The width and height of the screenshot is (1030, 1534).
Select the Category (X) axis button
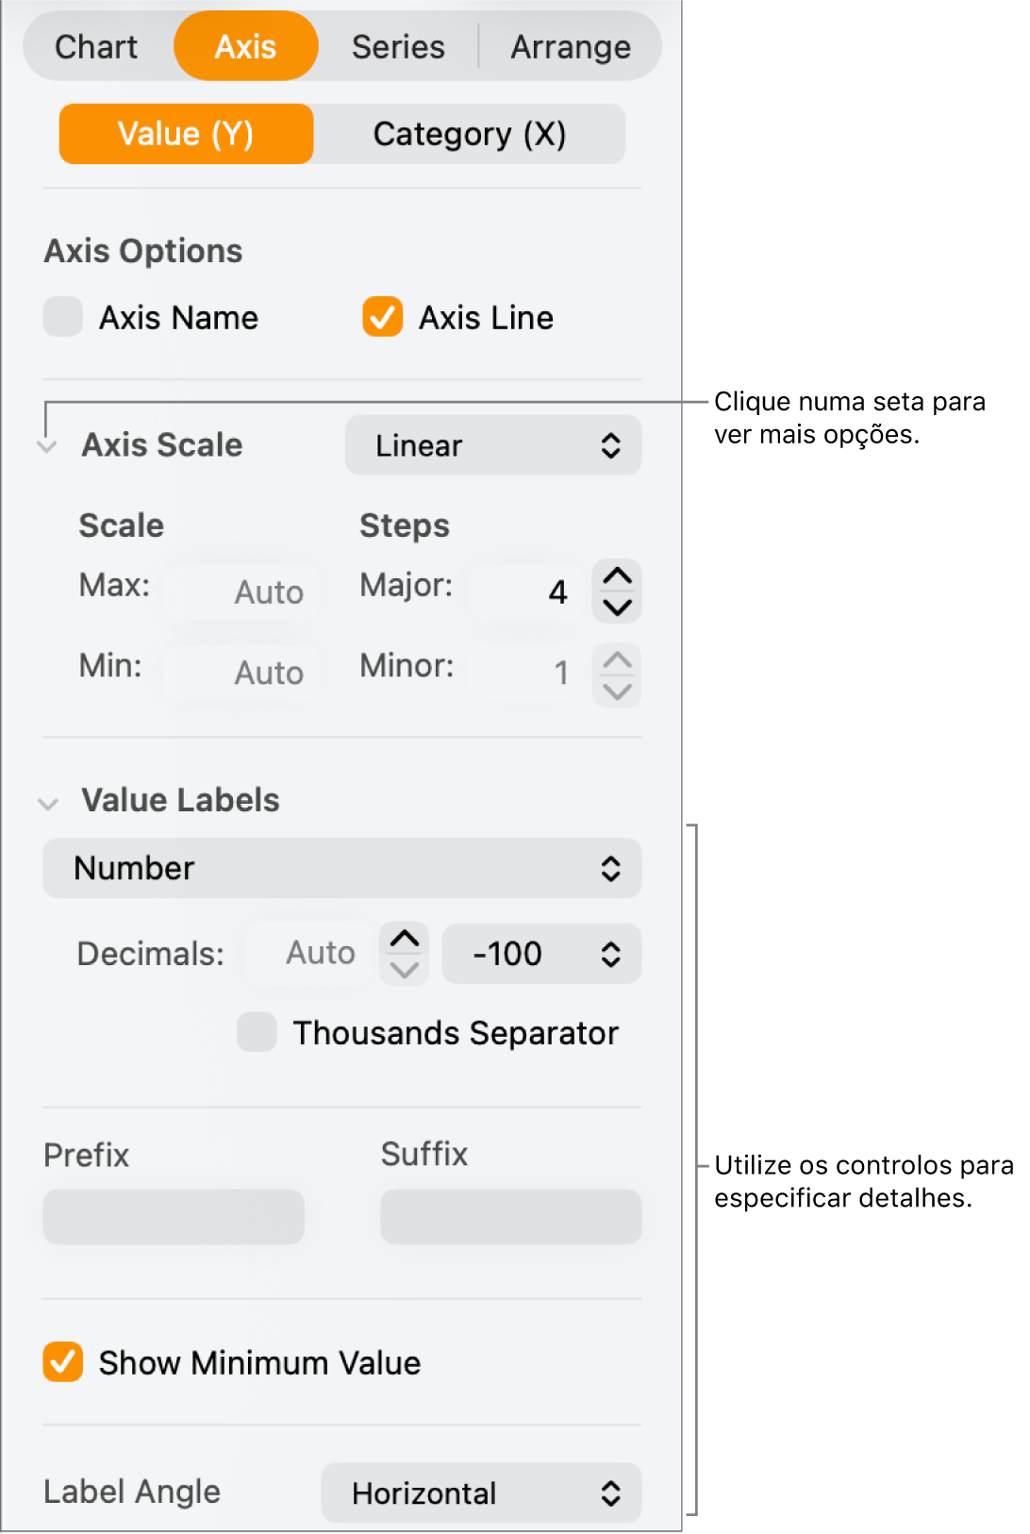coord(469,134)
